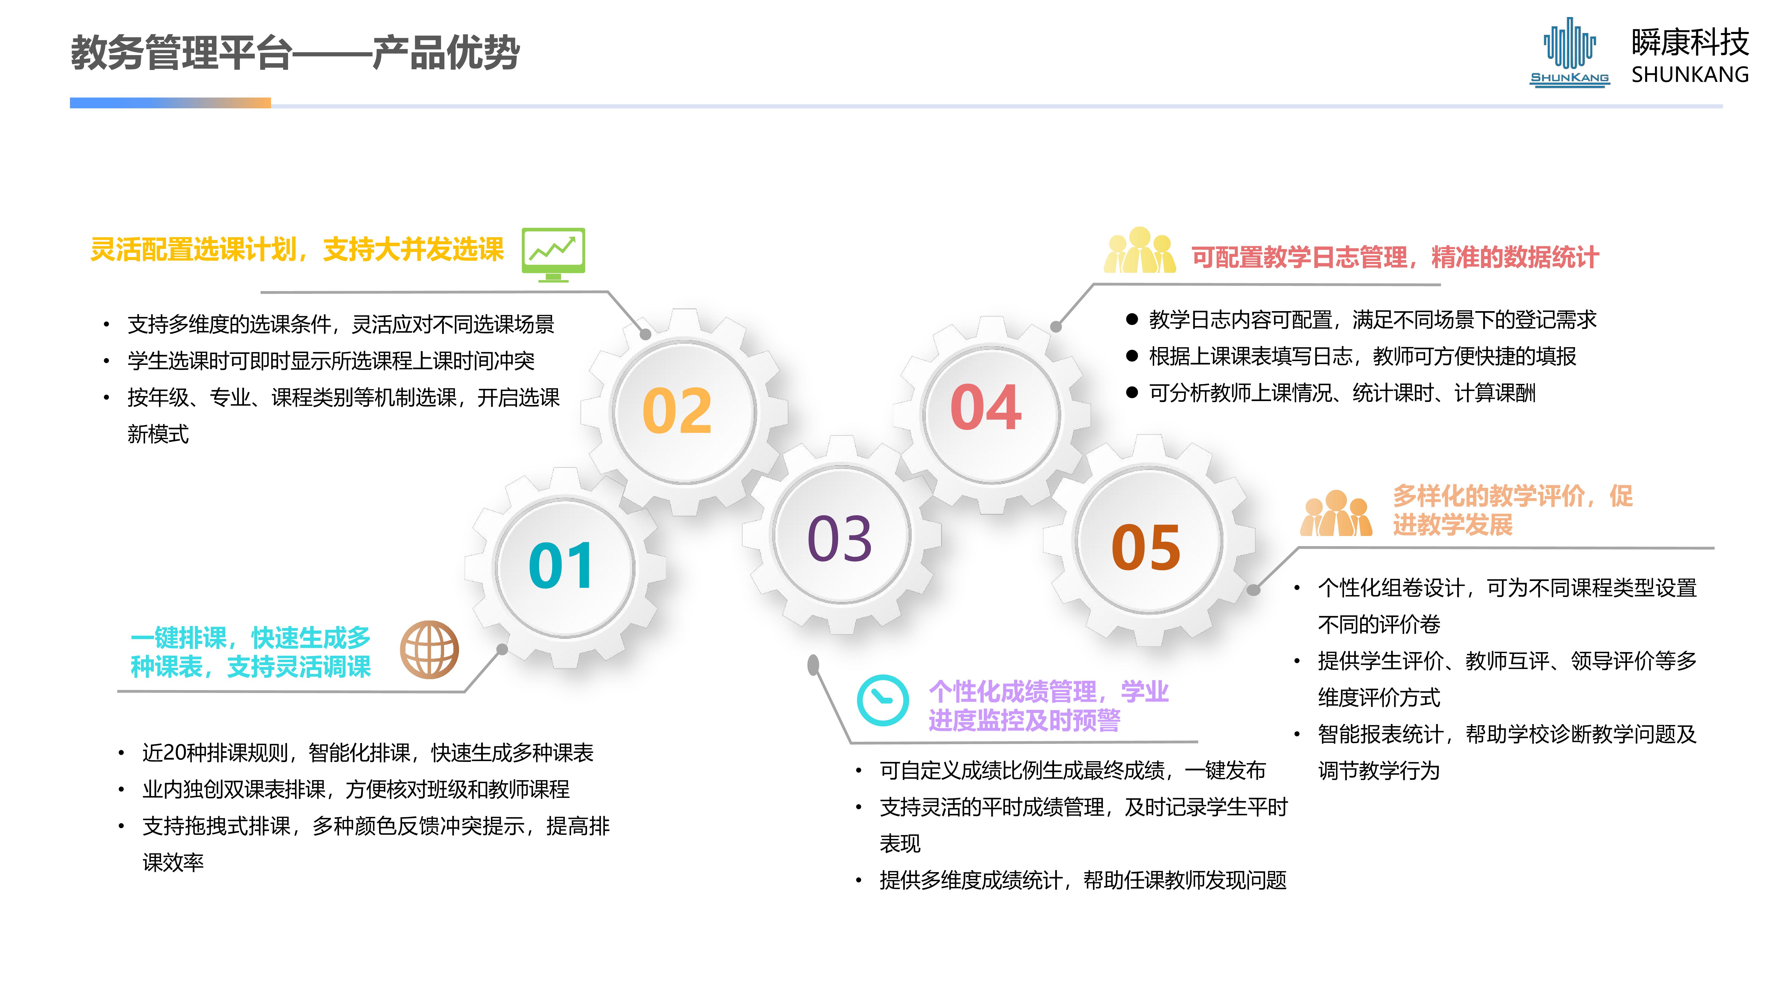Viewport: 1775px width, 998px height.
Task: Click bullet 可分析教师上课情况、统计课时
Action: (1342, 393)
